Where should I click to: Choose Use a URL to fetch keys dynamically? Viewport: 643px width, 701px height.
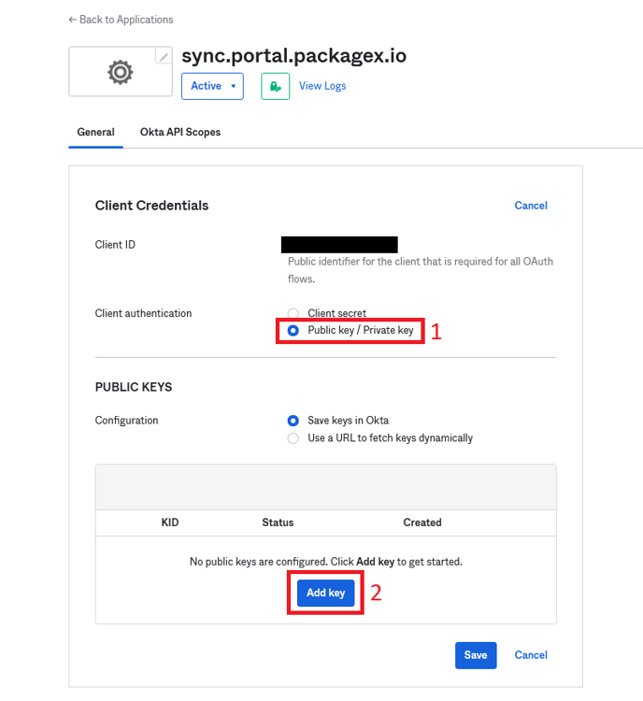pyautogui.click(x=293, y=438)
